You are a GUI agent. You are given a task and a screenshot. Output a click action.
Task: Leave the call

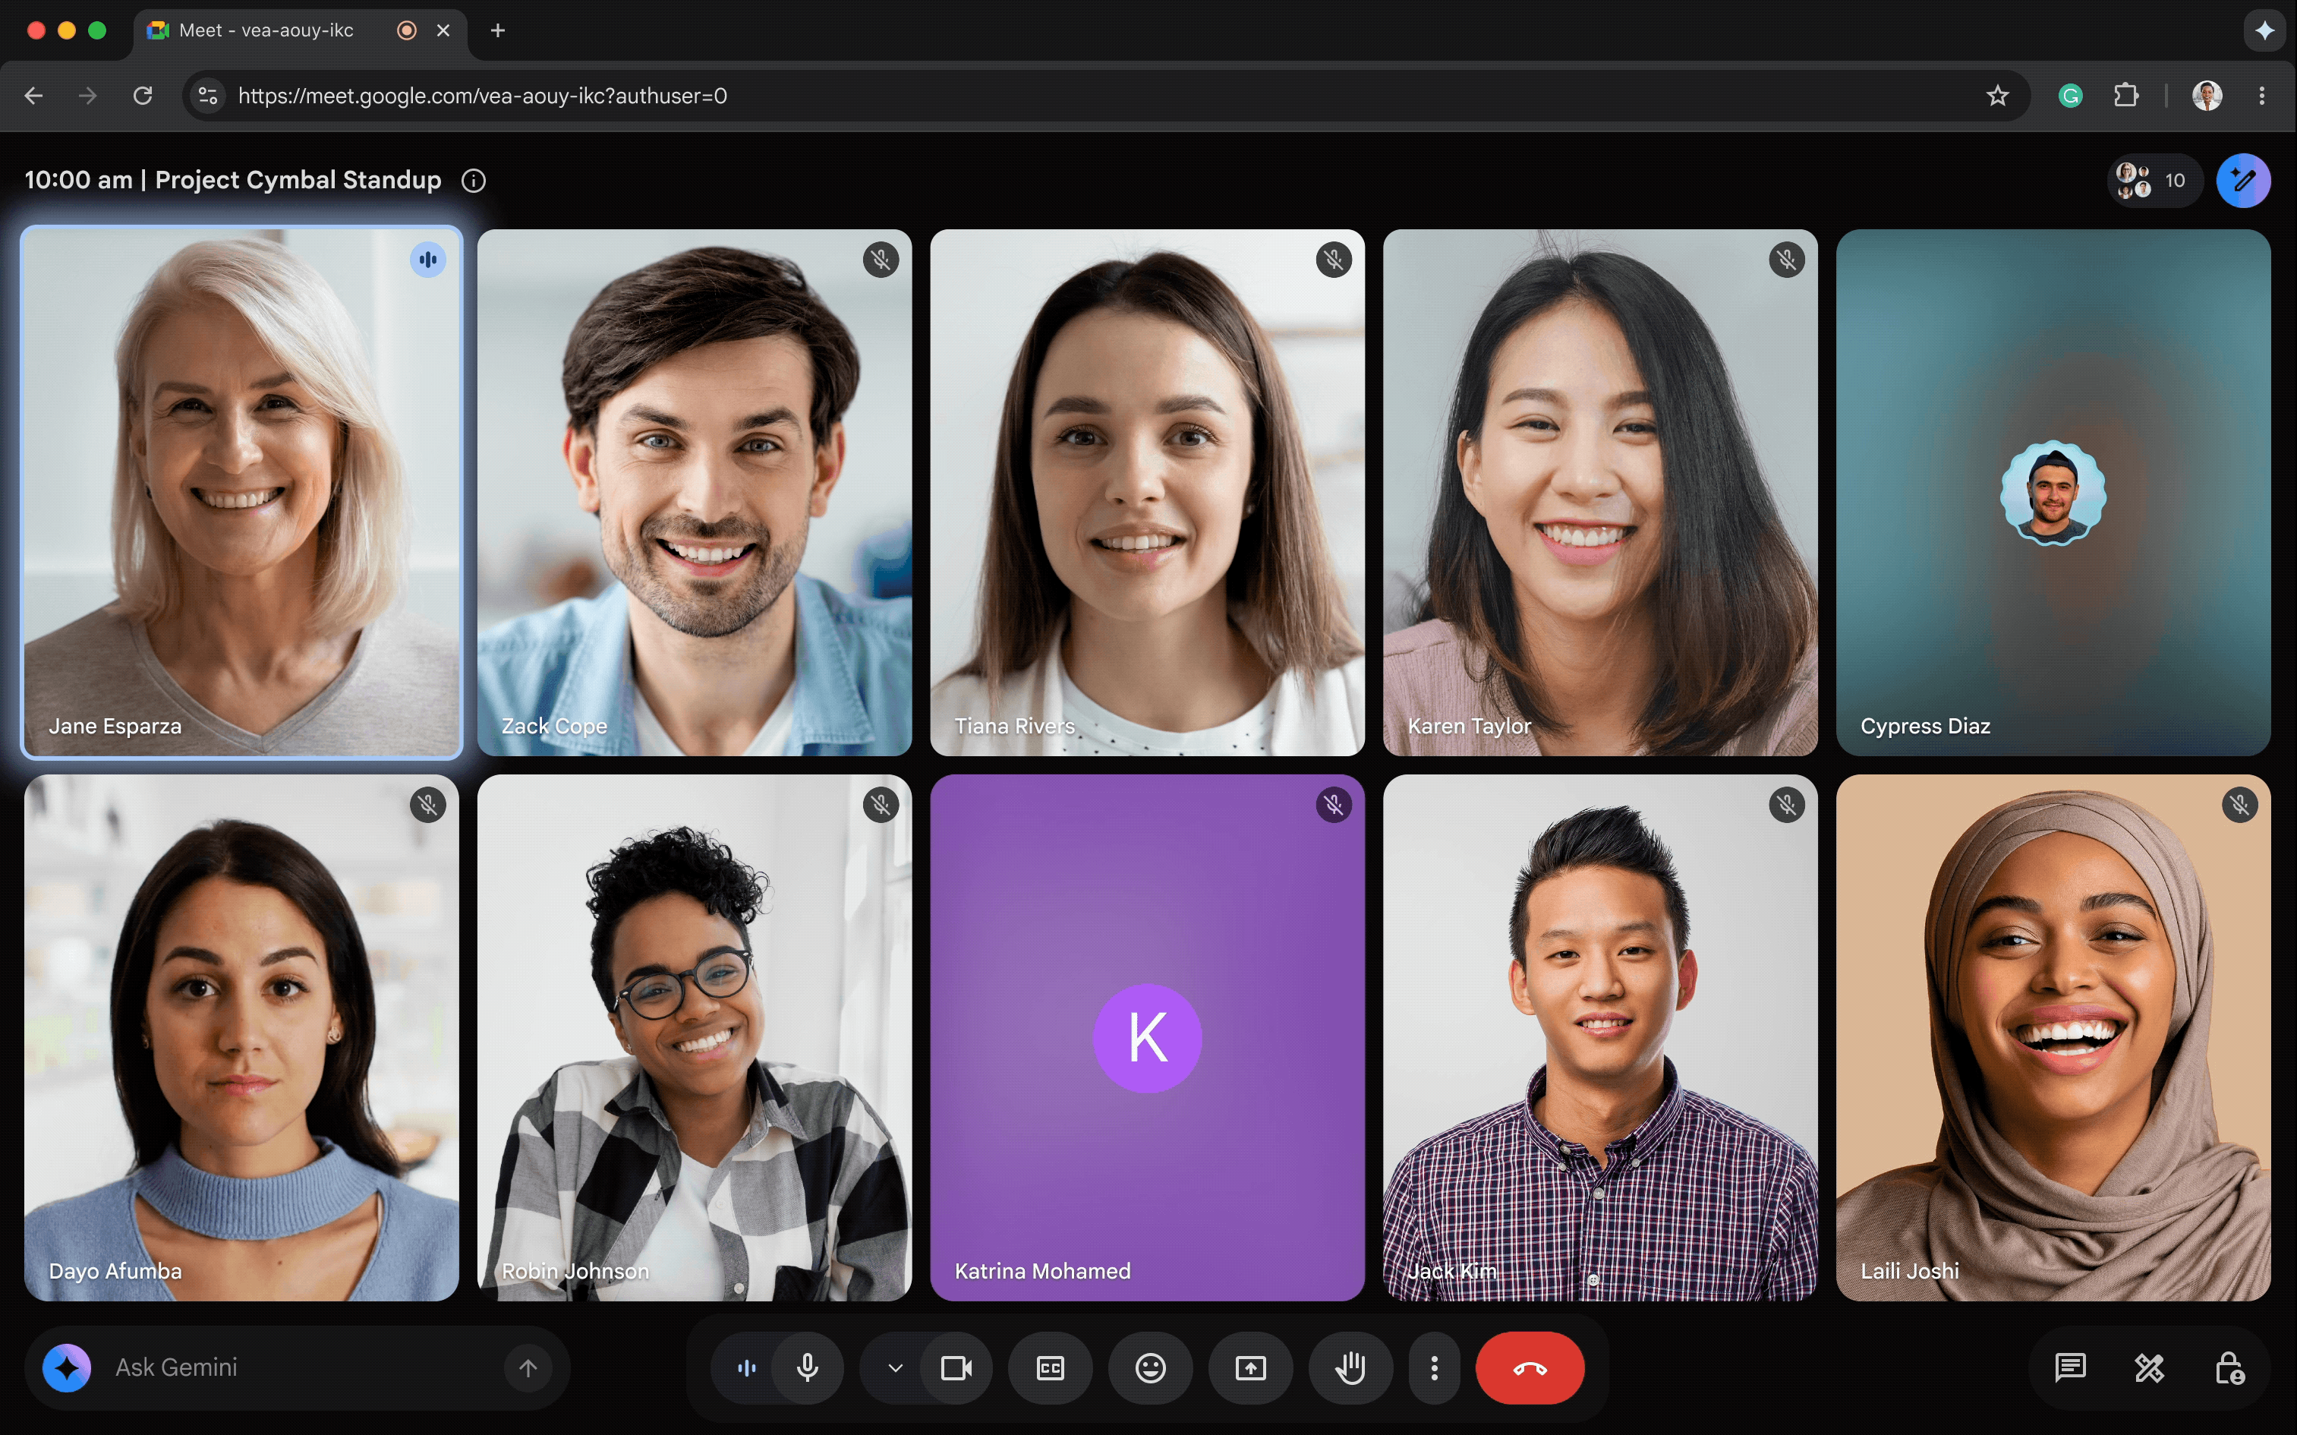pos(1530,1367)
